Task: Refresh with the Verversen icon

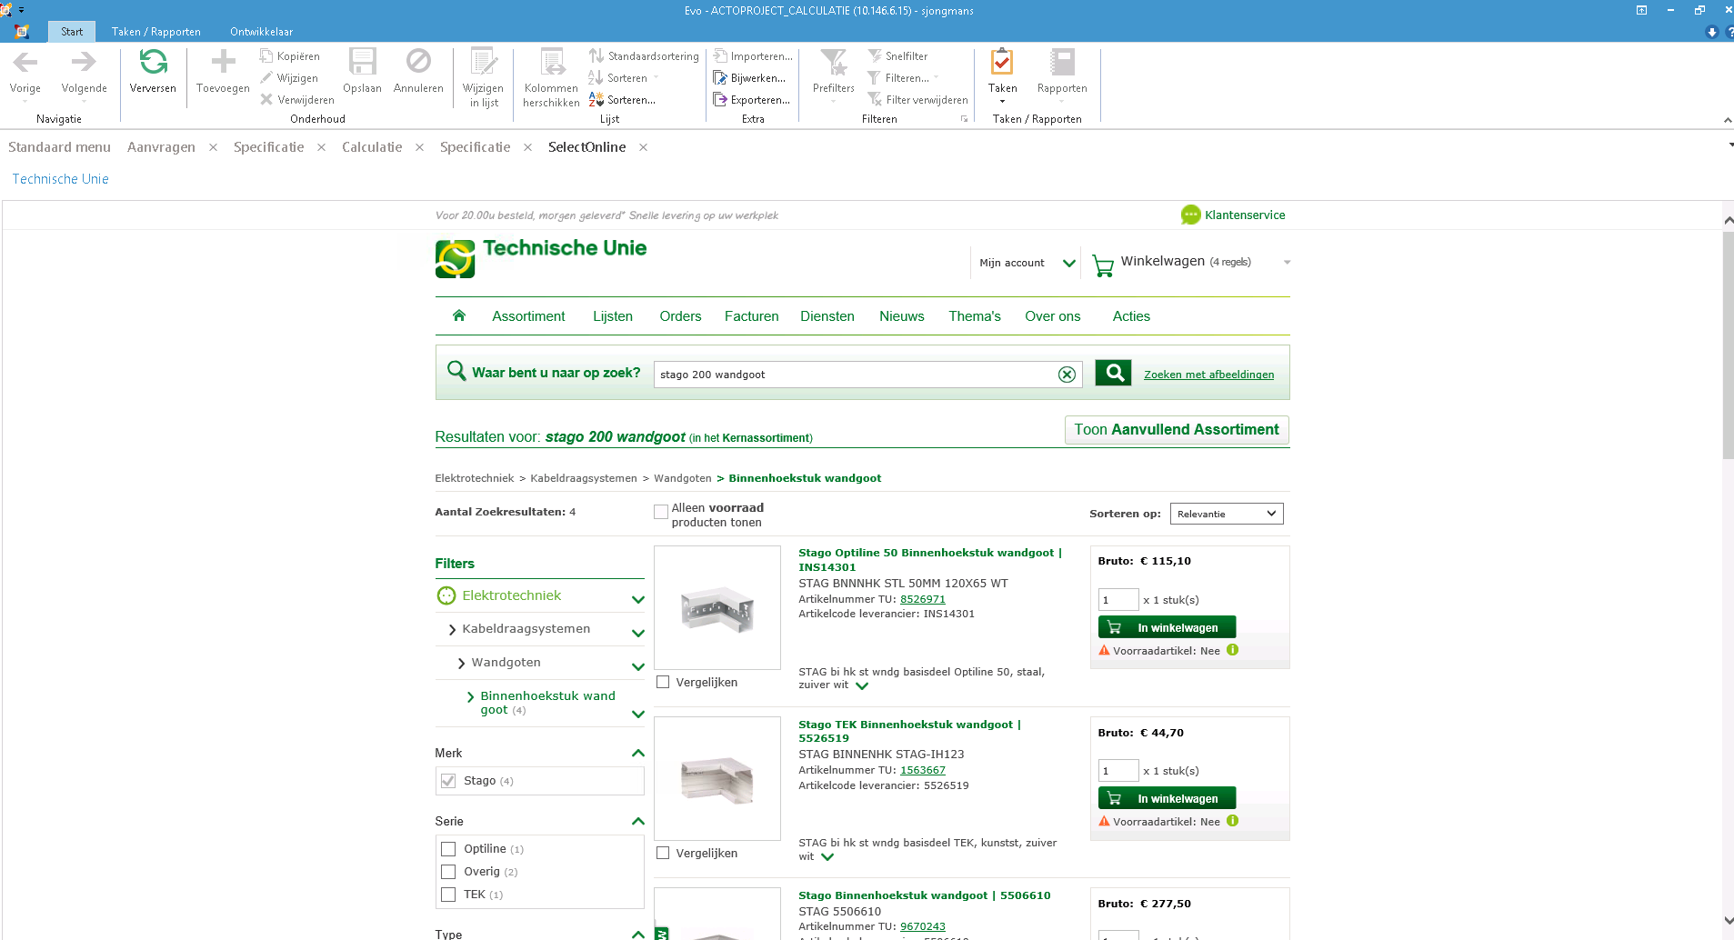Action: tap(153, 62)
